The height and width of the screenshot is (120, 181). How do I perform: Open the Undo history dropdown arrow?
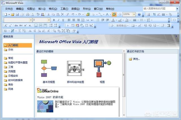[x=76, y=14]
